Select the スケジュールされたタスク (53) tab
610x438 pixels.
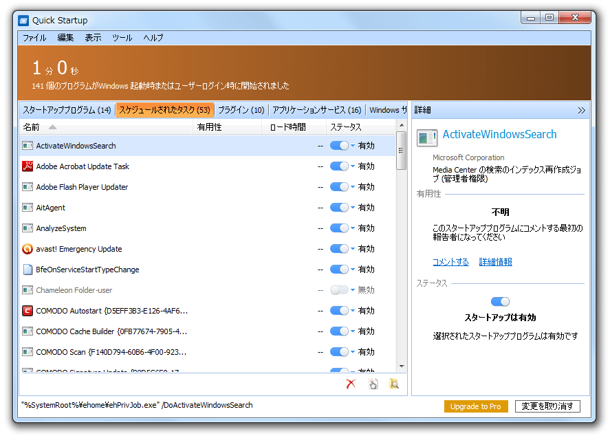coord(164,110)
